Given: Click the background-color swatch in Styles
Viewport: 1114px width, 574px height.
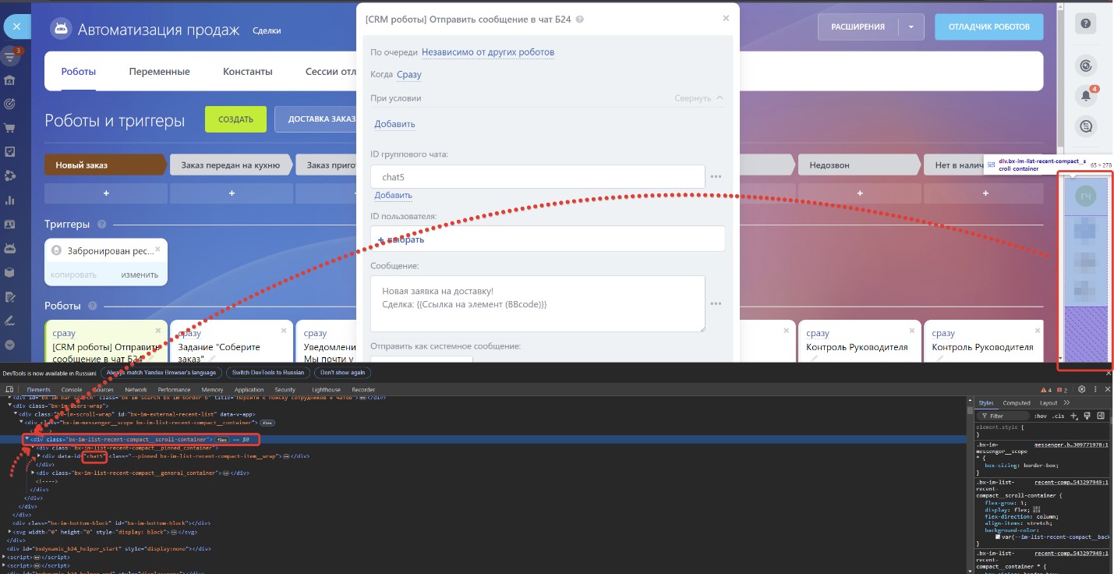Looking at the screenshot, I should coord(999,537).
